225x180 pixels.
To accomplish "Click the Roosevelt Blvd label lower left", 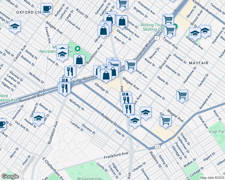I will [32, 97].
